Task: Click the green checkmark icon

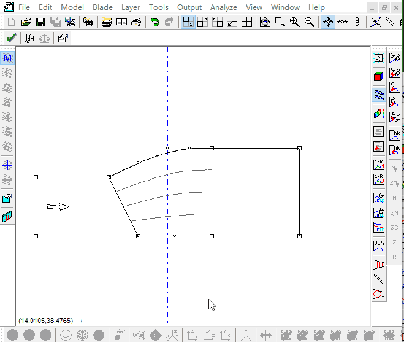Action: [x=10, y=38]
